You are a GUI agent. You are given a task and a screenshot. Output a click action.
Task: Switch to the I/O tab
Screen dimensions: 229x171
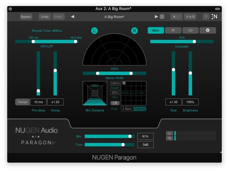click(190, 30)
